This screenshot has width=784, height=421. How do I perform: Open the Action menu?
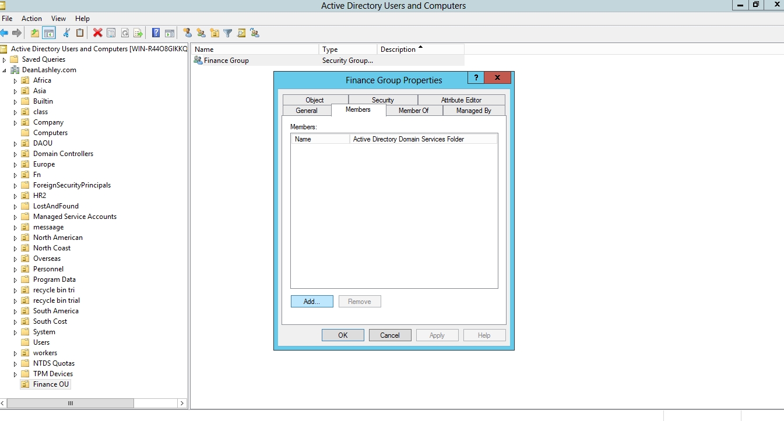click(31, 19)
